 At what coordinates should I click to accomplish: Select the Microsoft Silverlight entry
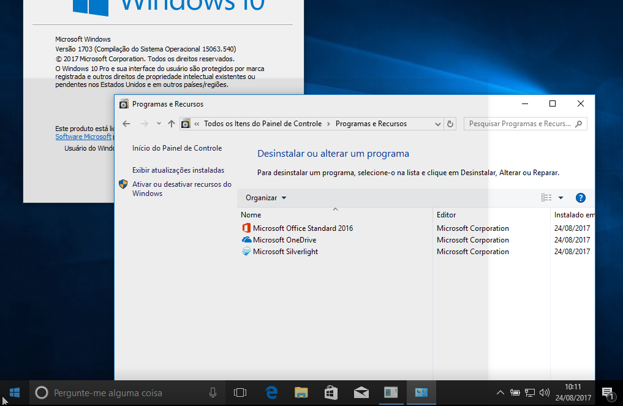[285, 252]
